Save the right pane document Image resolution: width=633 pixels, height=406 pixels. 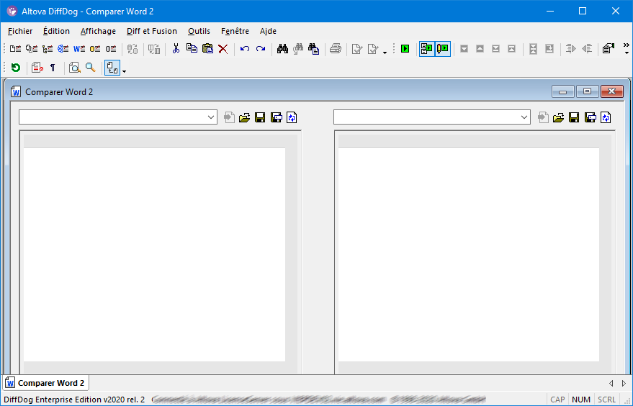[574, 117]
